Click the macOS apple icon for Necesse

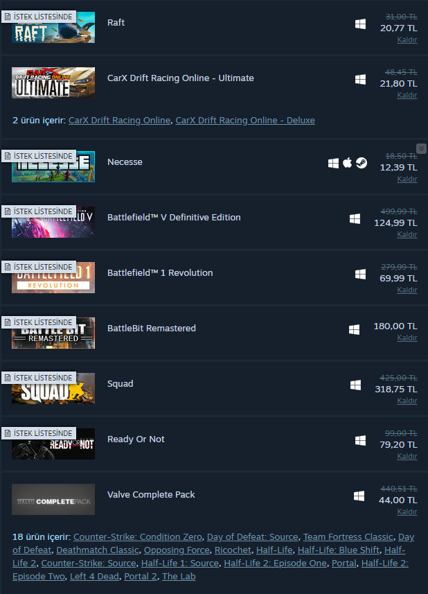tap(348, 163)
